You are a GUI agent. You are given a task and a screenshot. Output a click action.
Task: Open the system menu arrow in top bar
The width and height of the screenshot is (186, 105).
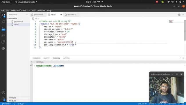click(183, 2)
